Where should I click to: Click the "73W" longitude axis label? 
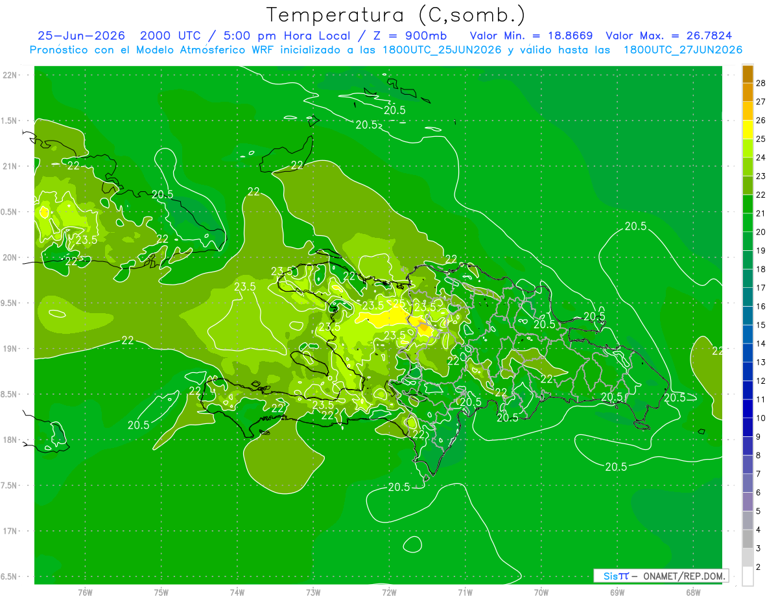(313, 593)
